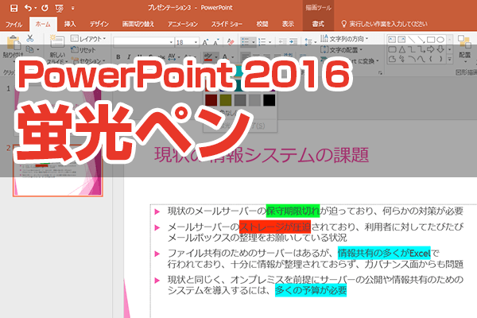Viewport: 477px width, 318px height.
Task: Open the text direction (文字列の方向) dropdown
Action: click(x=345, y=39)
